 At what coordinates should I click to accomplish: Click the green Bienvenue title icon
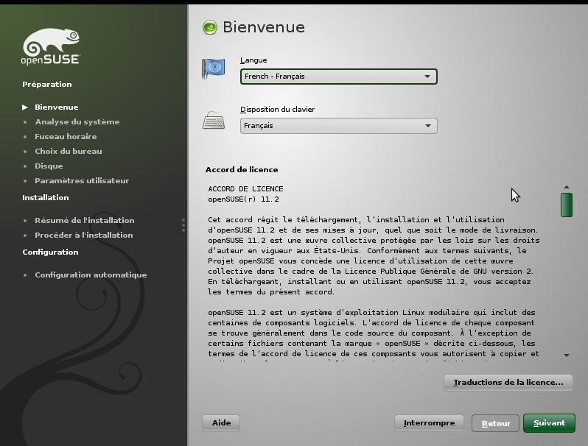[x=209, y=27]
